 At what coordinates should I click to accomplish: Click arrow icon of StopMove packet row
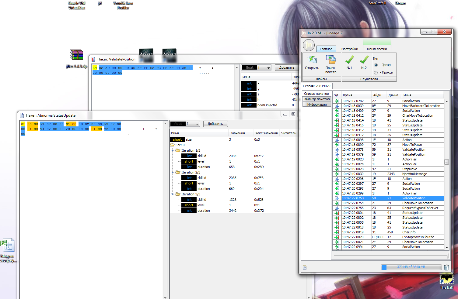click(337, 169)
